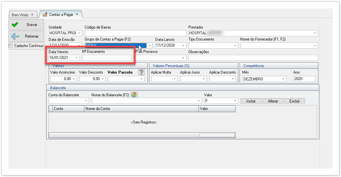The width and height of the screenshot is (341, 177).
Task: Click the Nome do Balancete chart icon
Action: click(134, 95)
